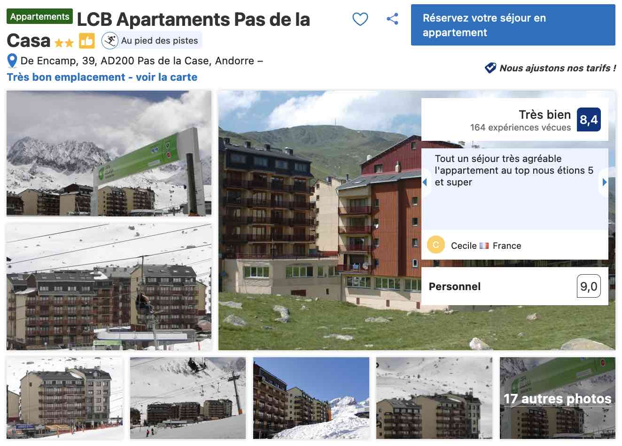This screenshot has width=622, height=446.
Task: Click the Nous ajustons nos tarifs link
Action: point(557,69)
